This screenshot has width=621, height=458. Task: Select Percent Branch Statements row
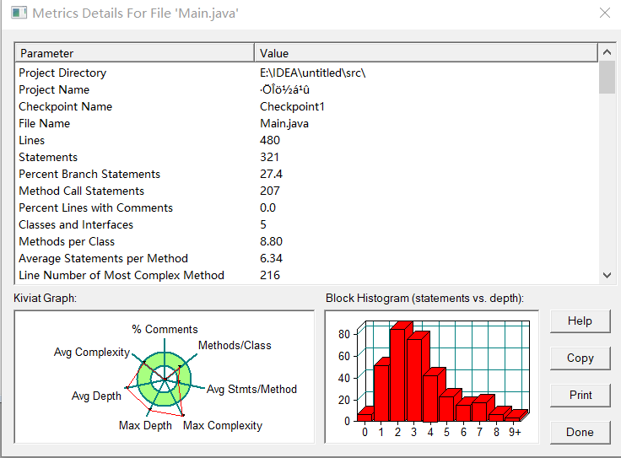tap(307, 174)
